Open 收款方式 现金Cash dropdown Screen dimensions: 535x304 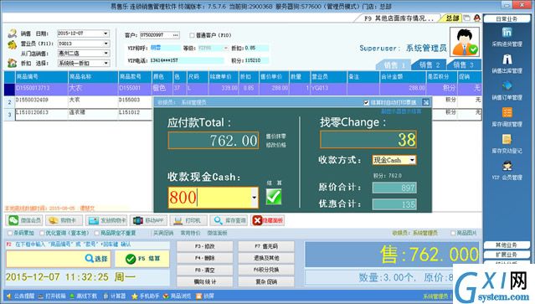pyautogui.click(x=412, y=160)
